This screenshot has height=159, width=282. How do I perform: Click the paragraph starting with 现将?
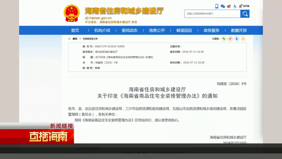127,120
